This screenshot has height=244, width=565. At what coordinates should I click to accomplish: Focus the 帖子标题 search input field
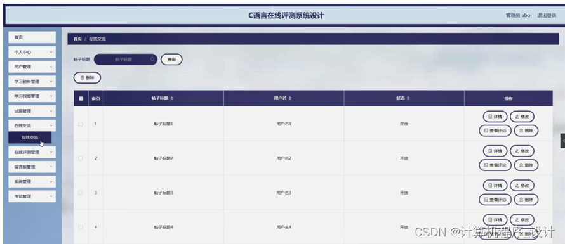[126, 60]
